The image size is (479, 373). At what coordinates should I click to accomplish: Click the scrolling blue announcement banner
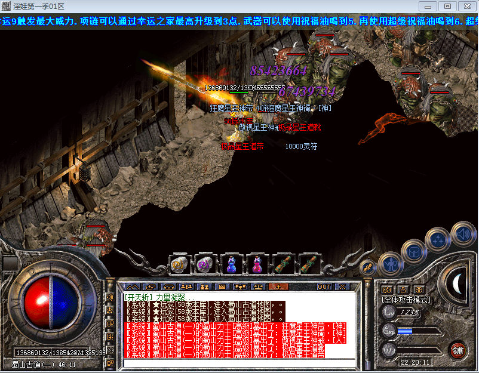pyautogui.click(x=240, y=21)
